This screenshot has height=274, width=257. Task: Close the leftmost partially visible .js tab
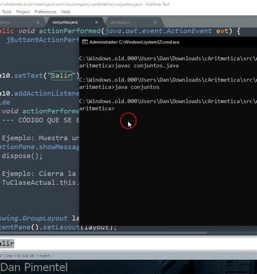pos(38,22)
